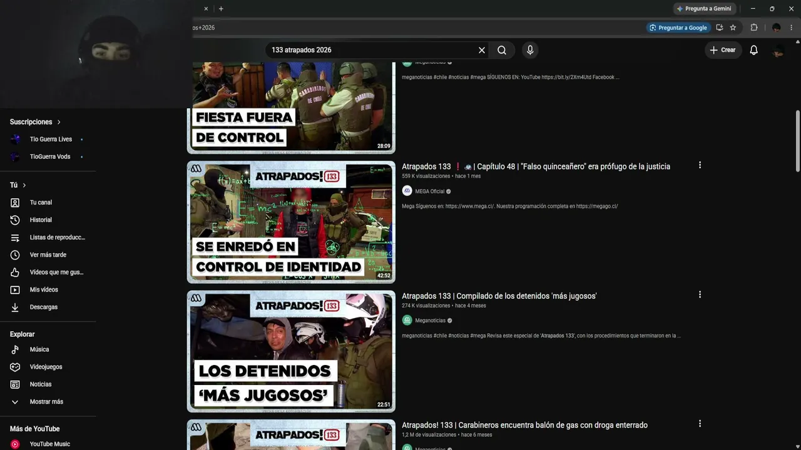This screenshot has height=450, width=801.
Task: Go to the MEGA Oficial channel
Action: [x=429, y=191]
